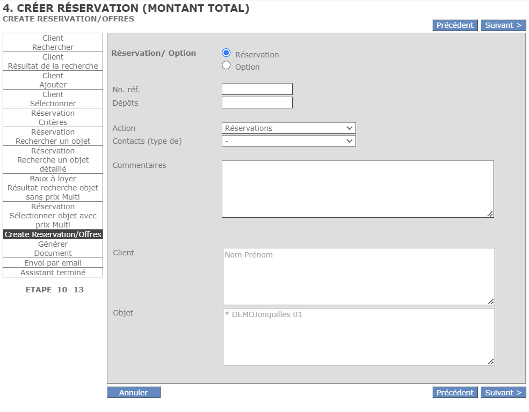
Task: Select the Assistant terminé step
Action: (x=53, y=273)
